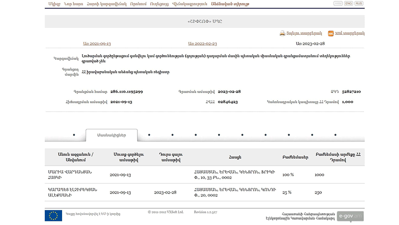Open the Ուղեցույց guide menu
The image size is (399, 225).
(160, 4)
